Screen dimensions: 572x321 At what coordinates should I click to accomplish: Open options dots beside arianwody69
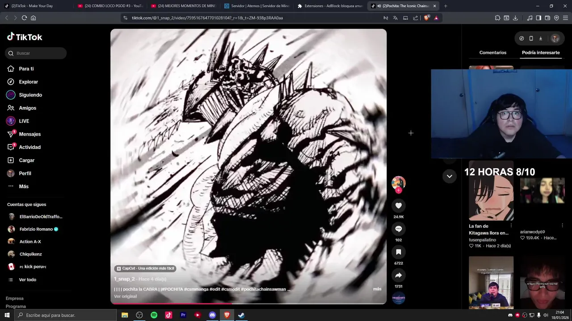click(x=562, y=226)
